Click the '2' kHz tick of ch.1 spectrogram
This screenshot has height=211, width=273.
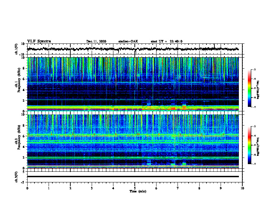[24, 101]
